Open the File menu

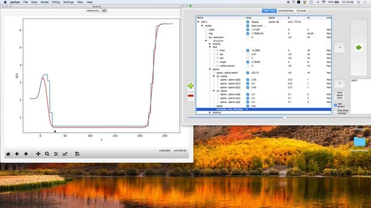click(x=26, y=2)
